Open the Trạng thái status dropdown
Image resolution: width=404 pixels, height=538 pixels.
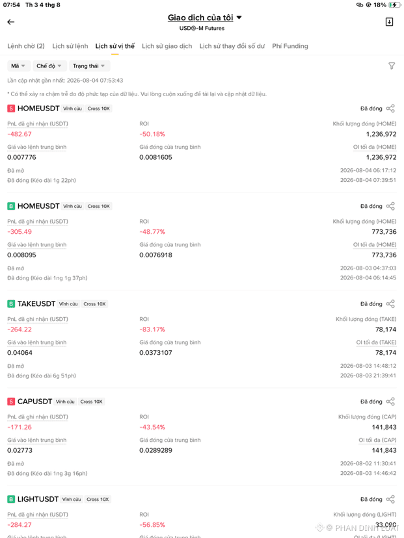click(x=89, y=66)
